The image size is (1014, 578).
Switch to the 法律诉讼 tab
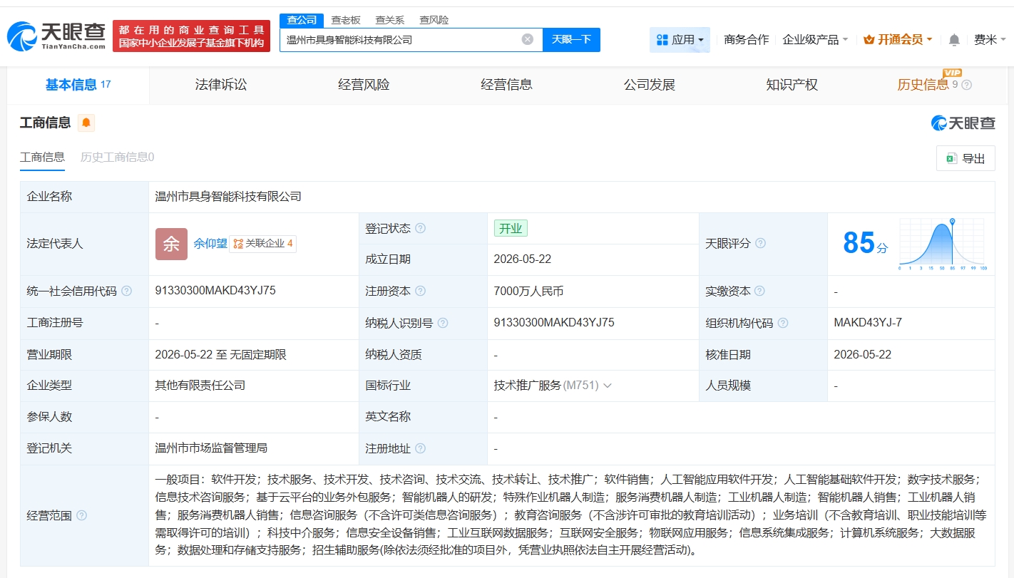click(221, 85)
